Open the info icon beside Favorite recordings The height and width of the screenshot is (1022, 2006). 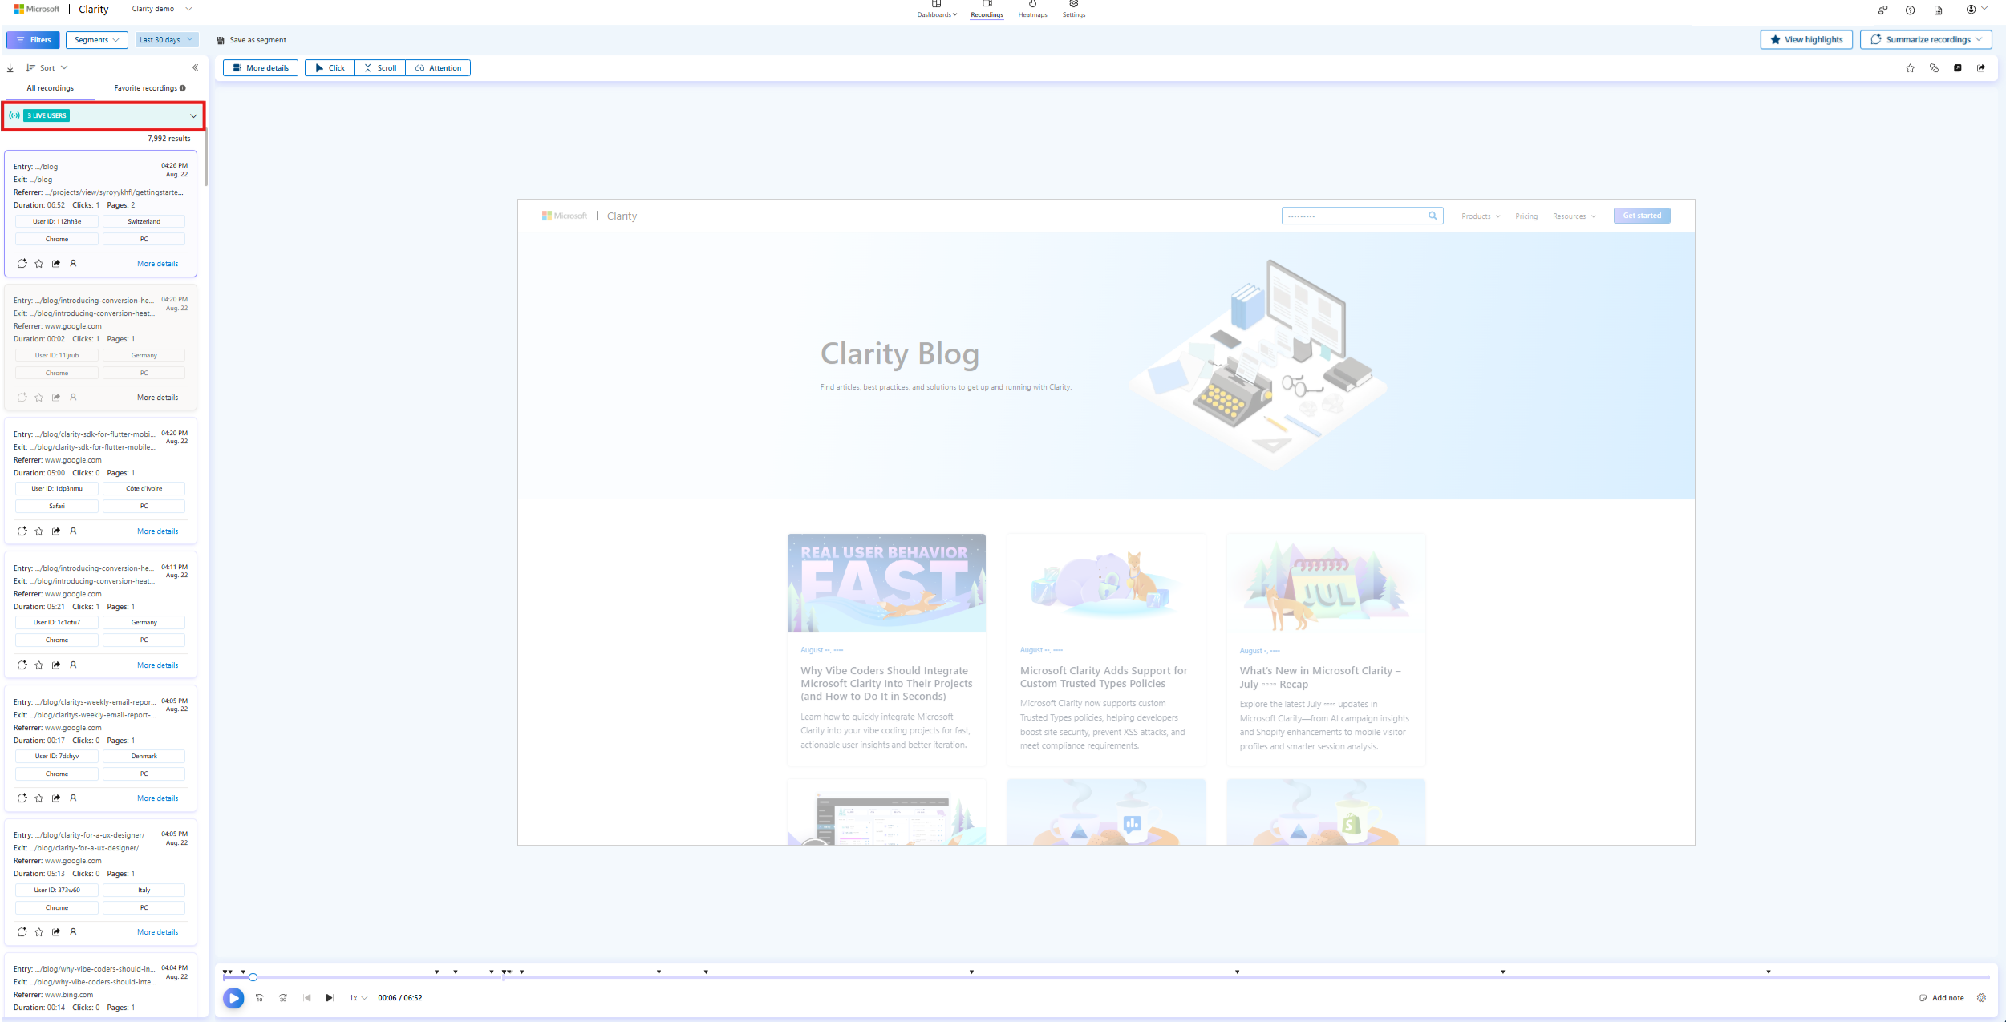point(183,88)
